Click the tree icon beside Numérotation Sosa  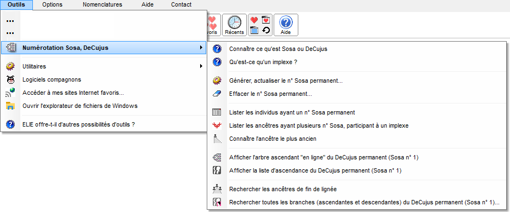(x=10, y=48)
